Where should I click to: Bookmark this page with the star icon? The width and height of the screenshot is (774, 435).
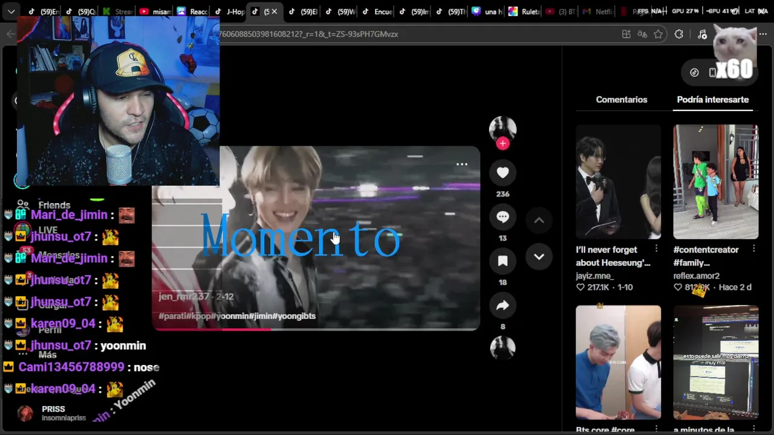pos(659,34)
